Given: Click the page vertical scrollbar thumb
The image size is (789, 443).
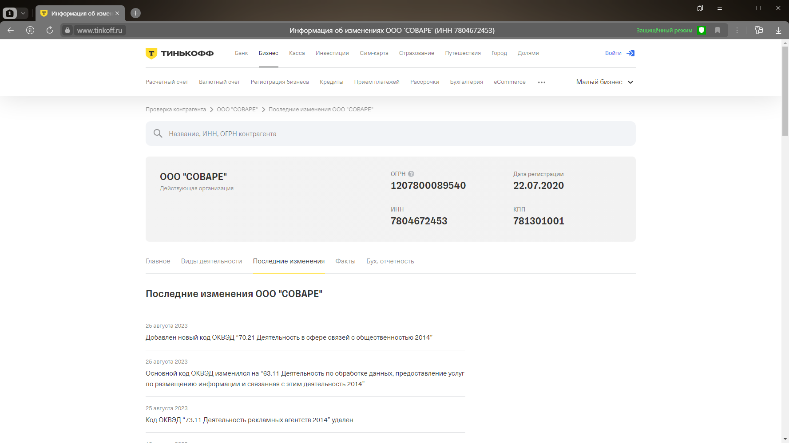Looking at the screenshot, I should [x=785, y=91].
